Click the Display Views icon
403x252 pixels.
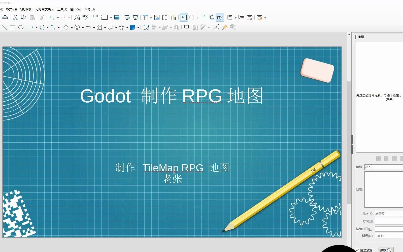[x=104, y=18]
